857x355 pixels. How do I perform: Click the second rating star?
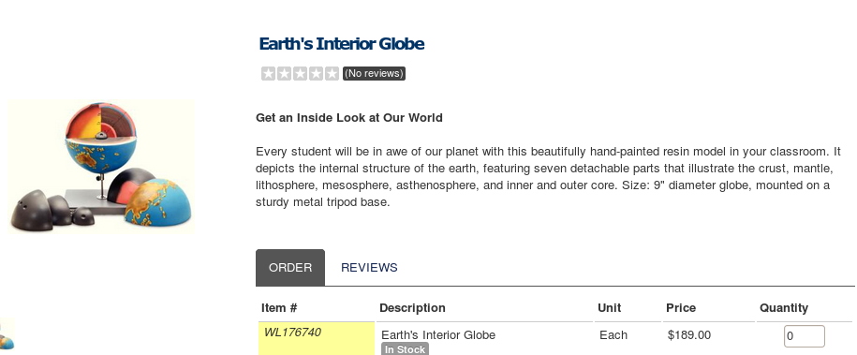[x=284, y=73]
